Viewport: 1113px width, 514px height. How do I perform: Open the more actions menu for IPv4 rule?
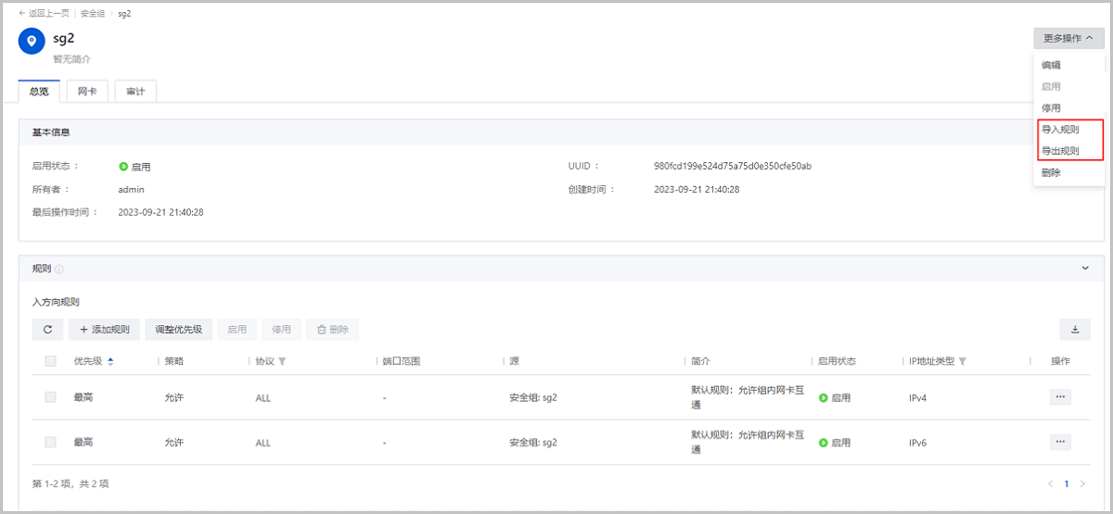point(1060,396)
